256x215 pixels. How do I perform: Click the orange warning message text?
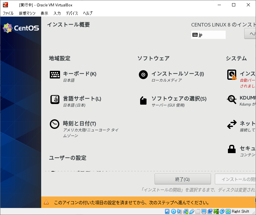[132, 203]
